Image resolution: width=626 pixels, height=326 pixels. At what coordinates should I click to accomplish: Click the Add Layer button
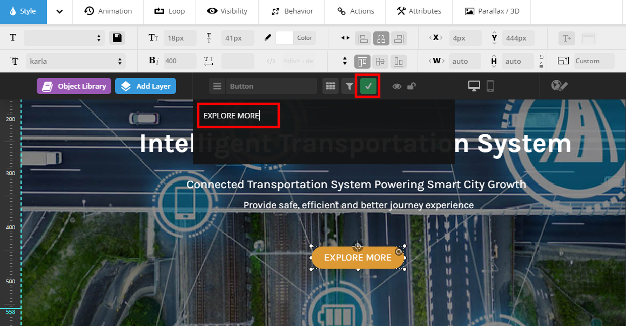pos(145,87)
